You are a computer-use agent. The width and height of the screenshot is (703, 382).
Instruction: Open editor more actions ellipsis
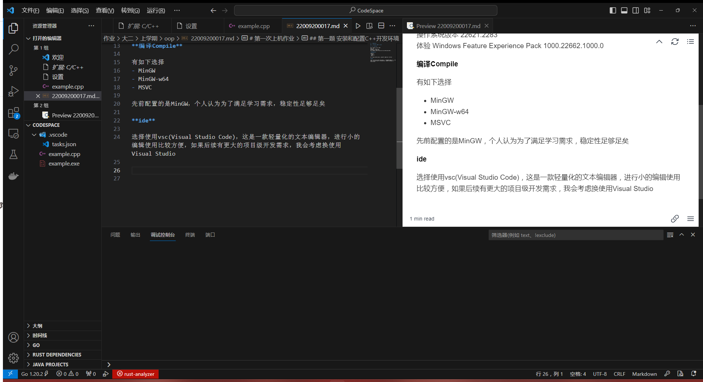(392, 26)
